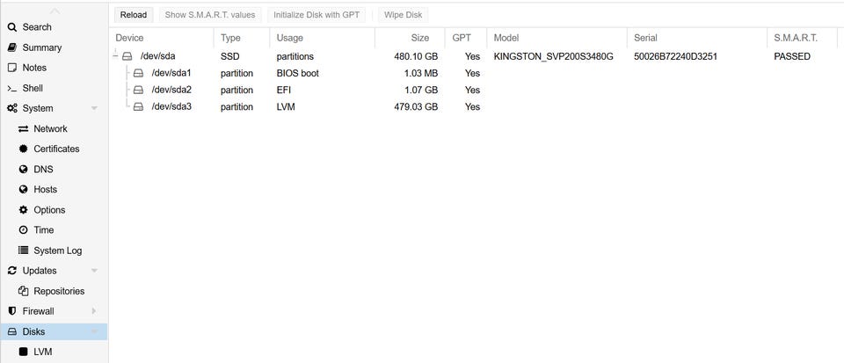Click the PASSED S.M.A.R.T. status

point(792,56)
